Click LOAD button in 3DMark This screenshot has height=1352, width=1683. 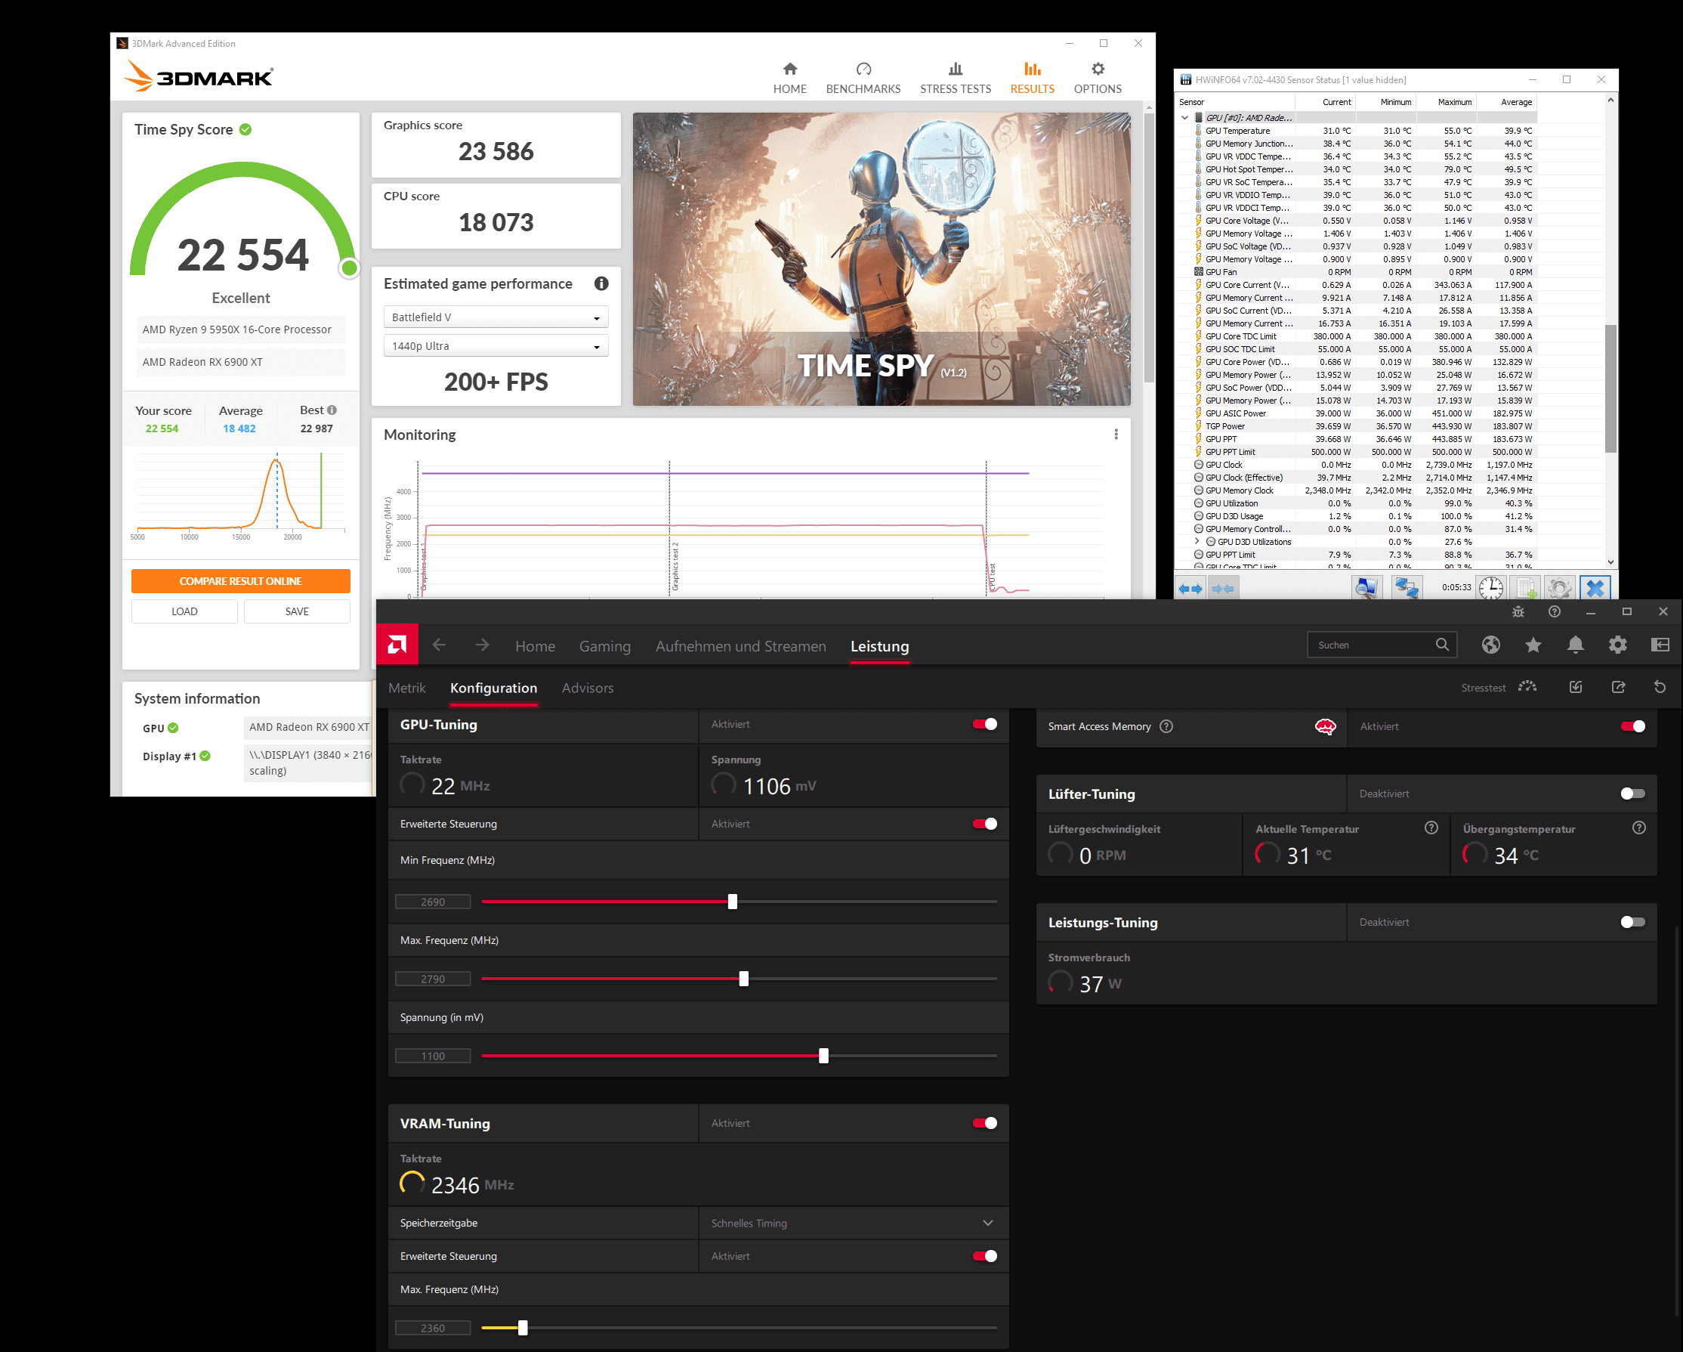(x=184, y=611)
